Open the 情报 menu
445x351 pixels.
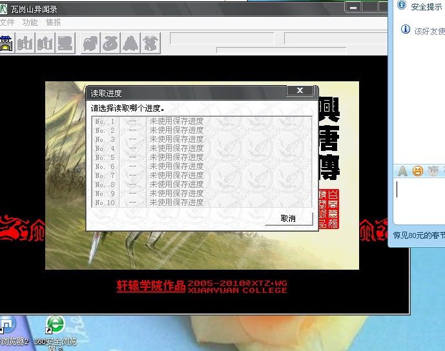pyautogui.click(x=54, y=23)
